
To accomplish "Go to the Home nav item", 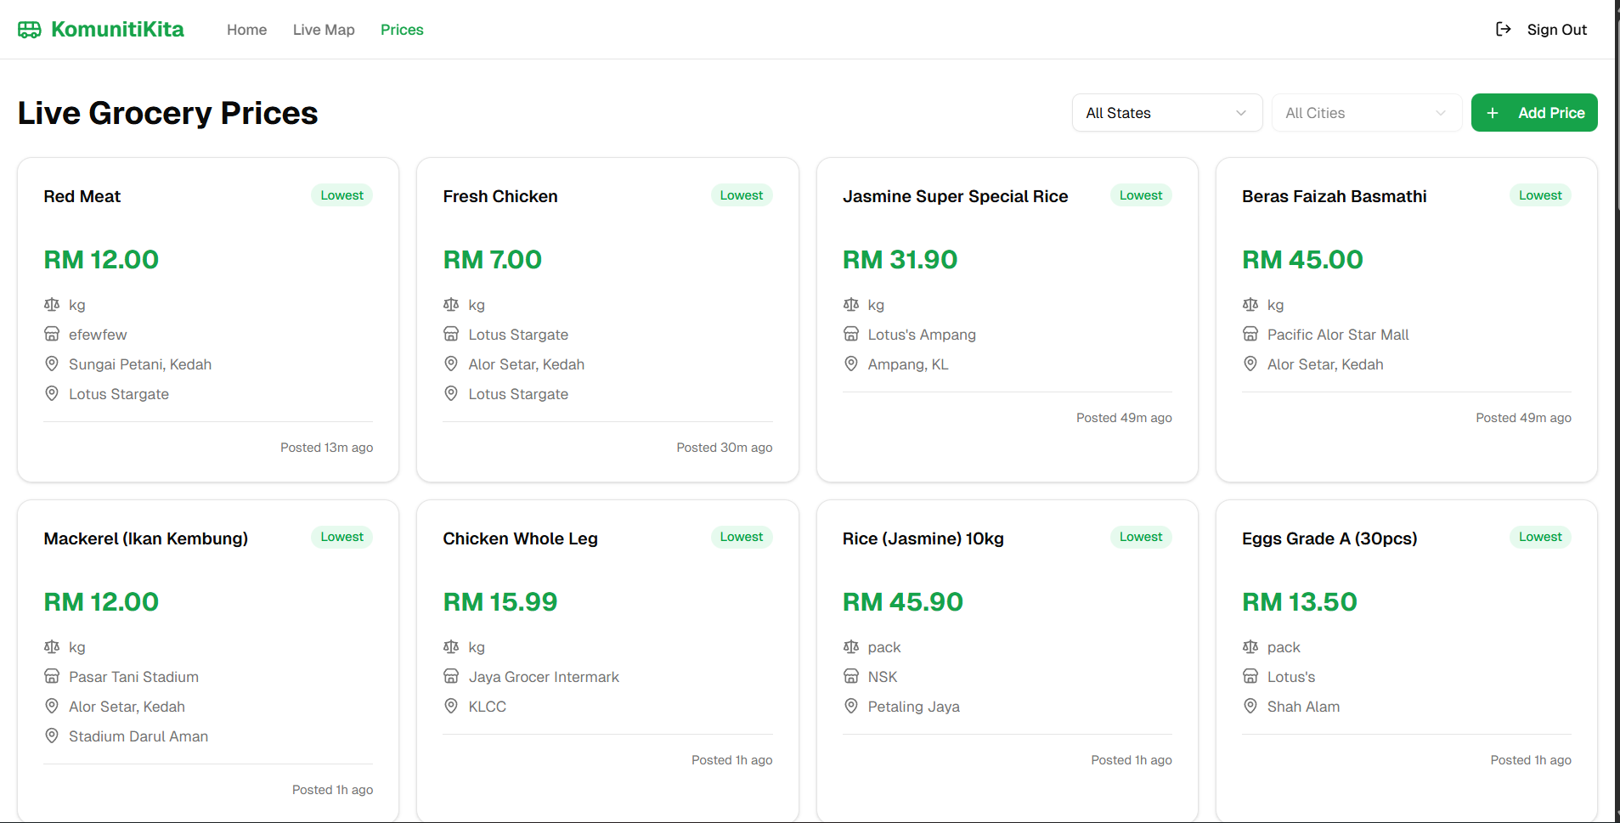I will (x=246, y=30).
